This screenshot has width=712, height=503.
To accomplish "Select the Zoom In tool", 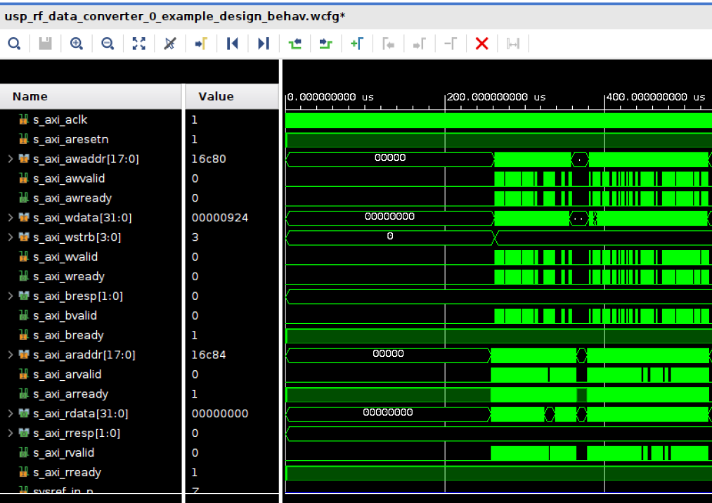I will click(x=76, y=43).
